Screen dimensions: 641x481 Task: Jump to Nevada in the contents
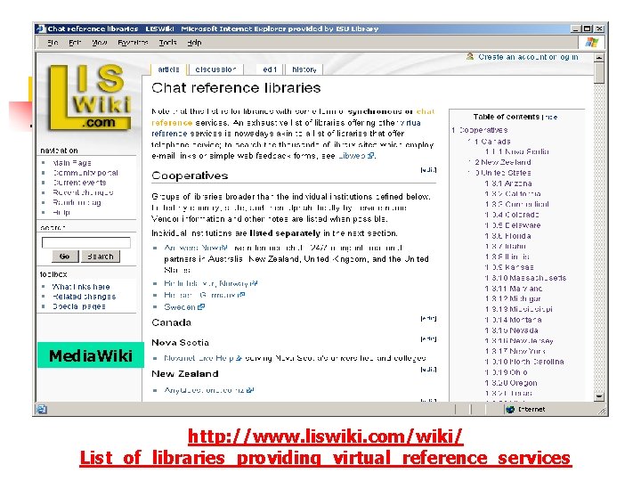(511, 330)
